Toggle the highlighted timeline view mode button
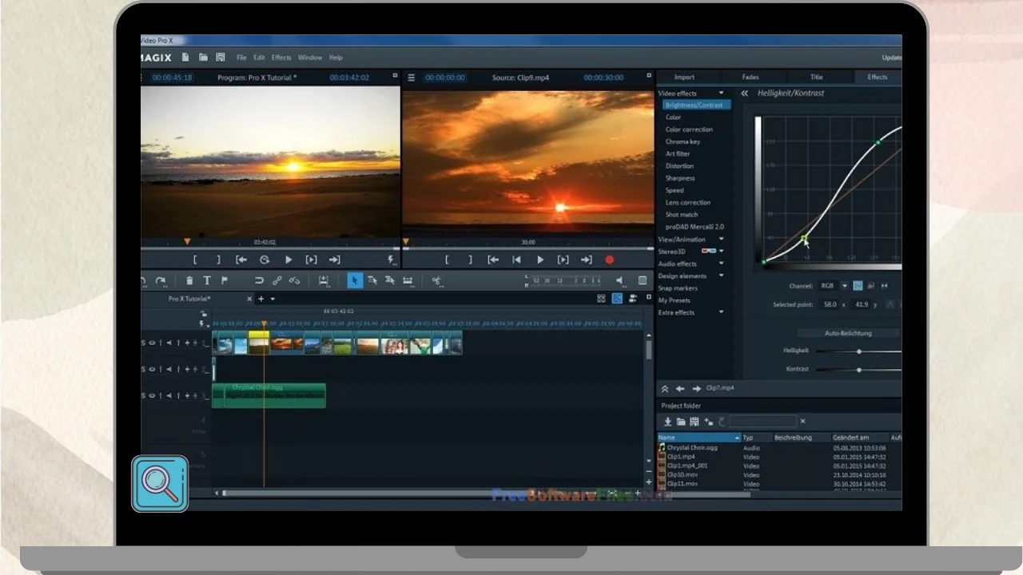Viewport: 1023px width, 575px height. pos(617,299)
